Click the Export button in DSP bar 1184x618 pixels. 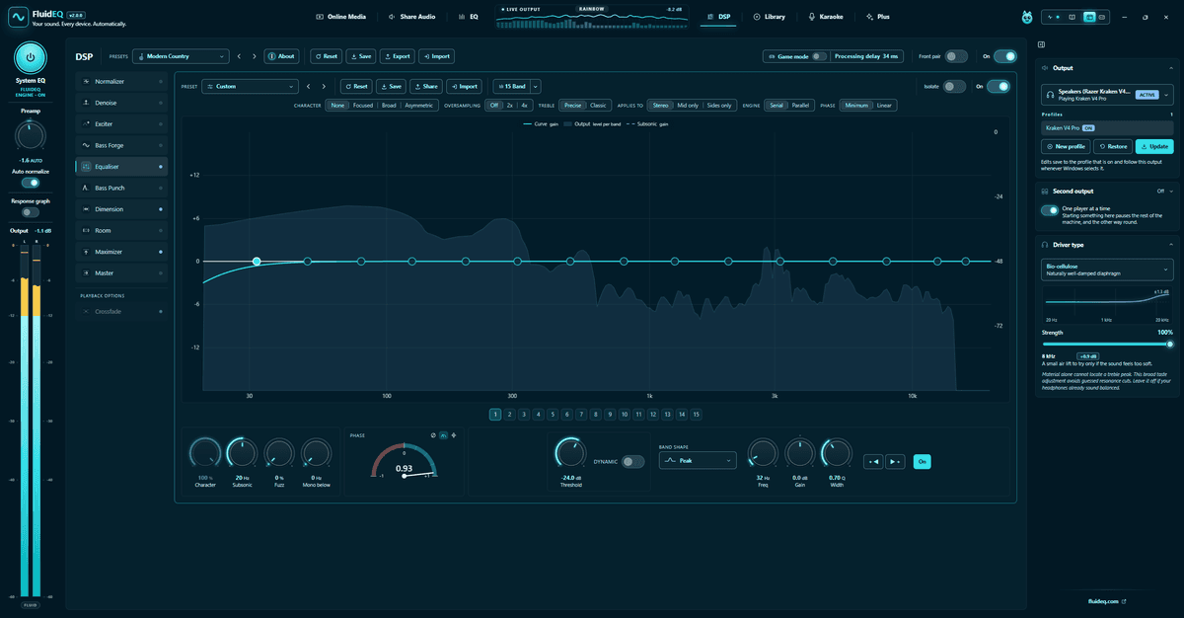[398, 56]
